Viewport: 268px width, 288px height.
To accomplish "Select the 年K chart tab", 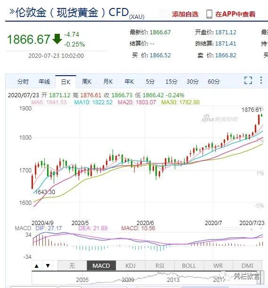I will click(x=129, y=82).
